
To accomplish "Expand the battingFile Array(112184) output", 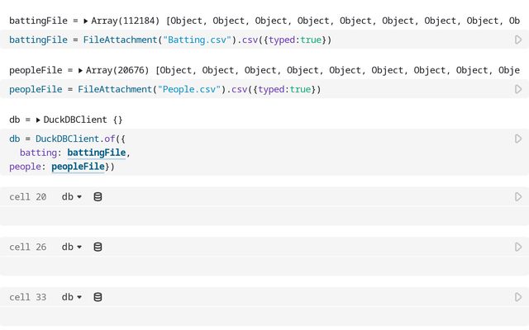I will [85, 20].
